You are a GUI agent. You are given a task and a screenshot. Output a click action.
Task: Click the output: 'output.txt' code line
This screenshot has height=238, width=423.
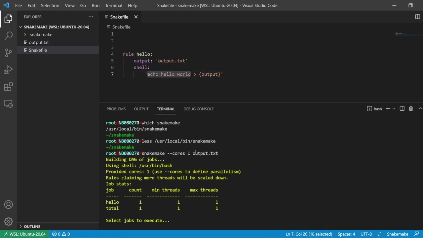pyautogui.click(x=161, y=61)
